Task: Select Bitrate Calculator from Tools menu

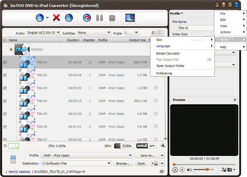Action: click(x=182, y=53)
